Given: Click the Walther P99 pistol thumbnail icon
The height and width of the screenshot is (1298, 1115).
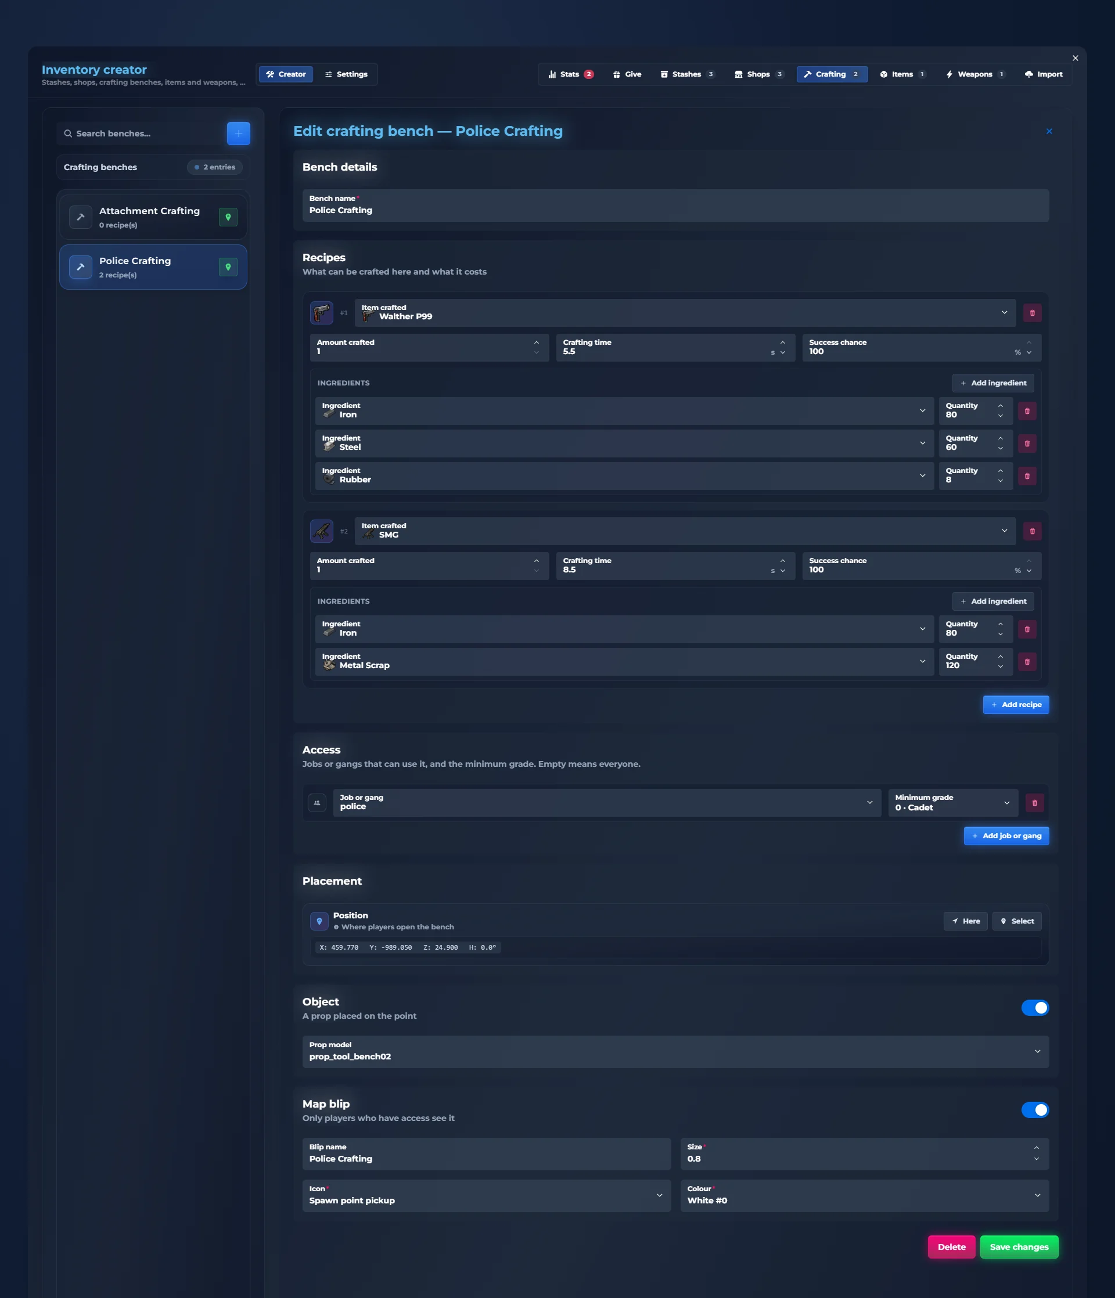Looking at the screenshot, I should pos(322,312).
